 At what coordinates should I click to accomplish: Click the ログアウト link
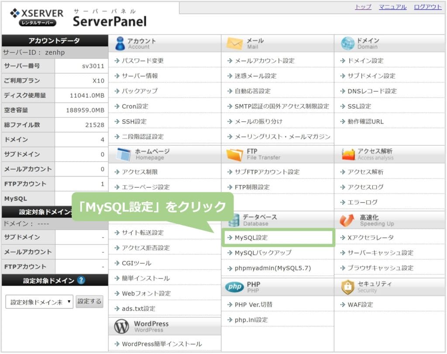(x=427, y=7)
